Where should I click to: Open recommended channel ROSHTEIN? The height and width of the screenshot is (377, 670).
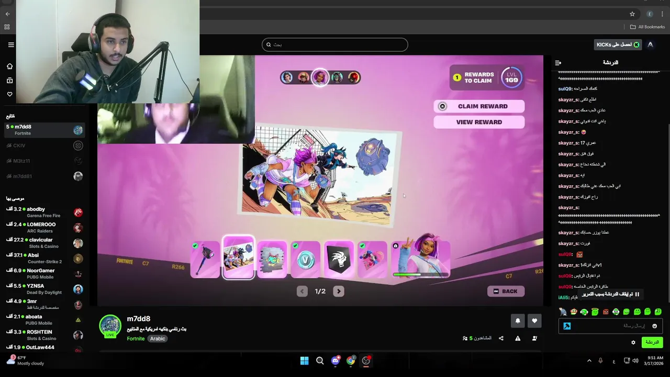44,335
